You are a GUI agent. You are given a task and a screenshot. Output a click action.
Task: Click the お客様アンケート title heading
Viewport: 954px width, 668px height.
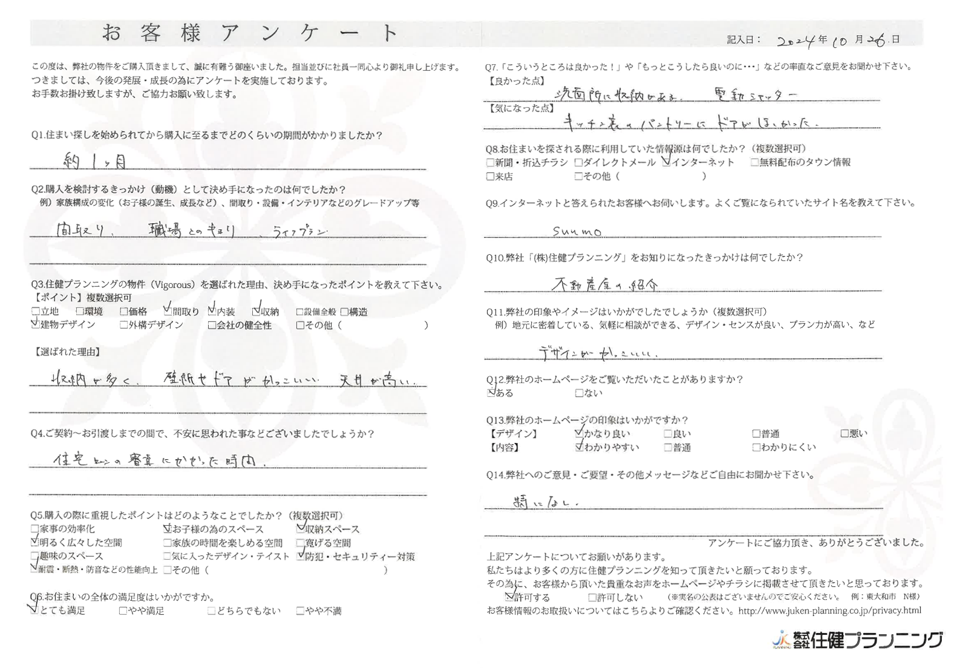pyautogui.click(x=250, y=33)
